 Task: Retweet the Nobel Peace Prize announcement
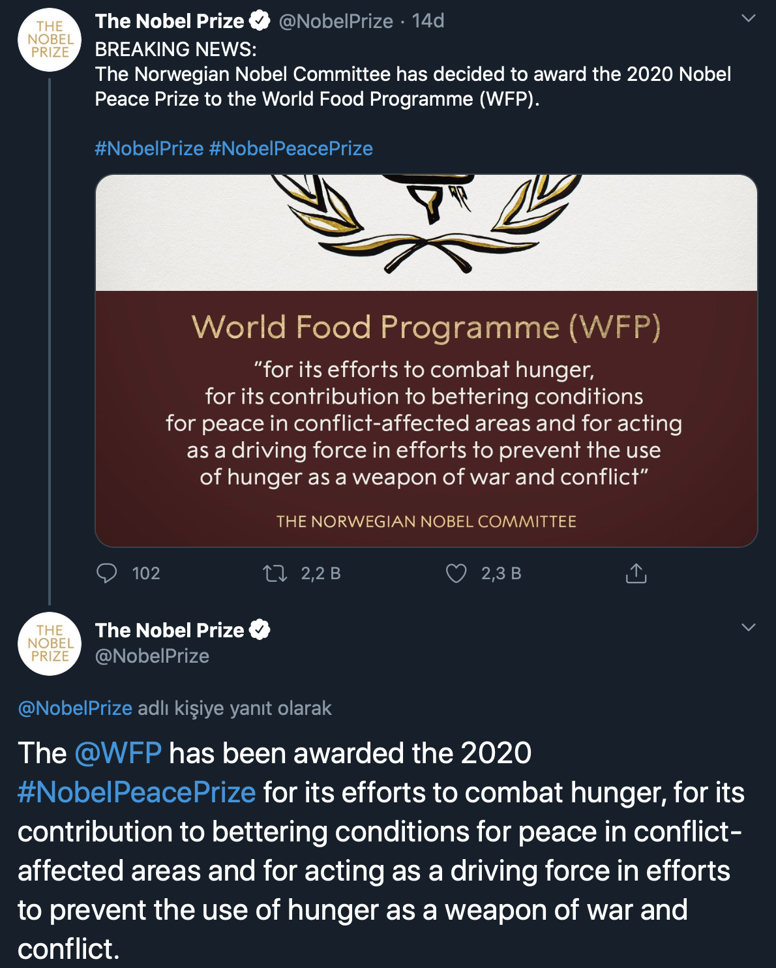point(275,573)
